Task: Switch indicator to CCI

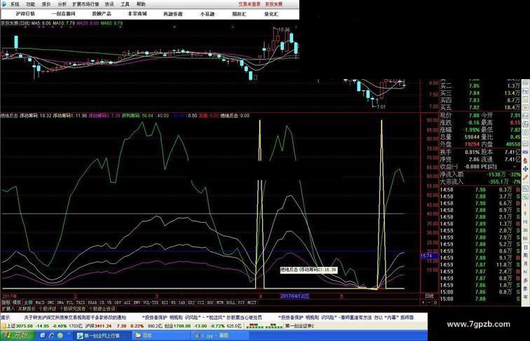Action: (x=201, y=302)
